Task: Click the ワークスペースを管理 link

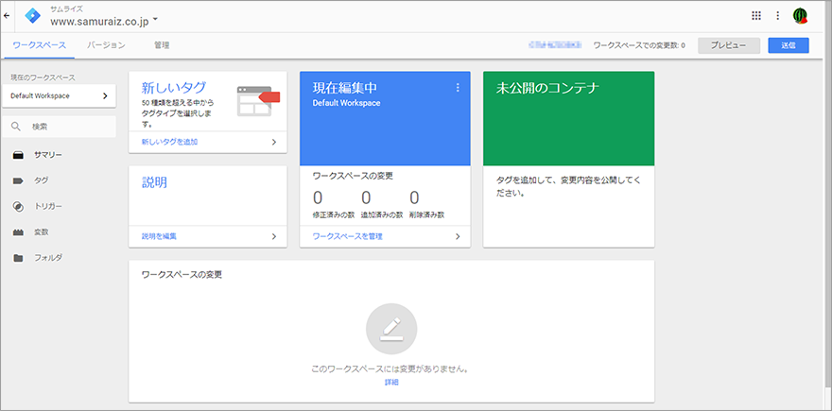Action: pos(348,236)
